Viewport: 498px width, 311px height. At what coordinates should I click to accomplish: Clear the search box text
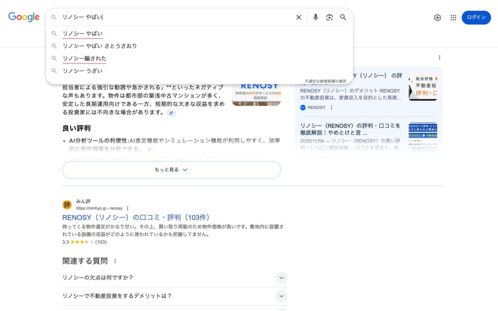[x=299, y=18]
